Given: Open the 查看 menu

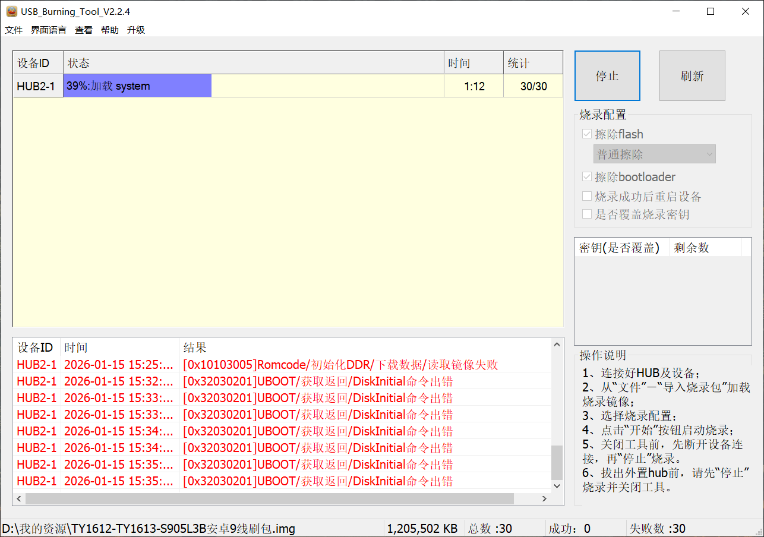Looking at the screenshot, I should coord(84,30).
